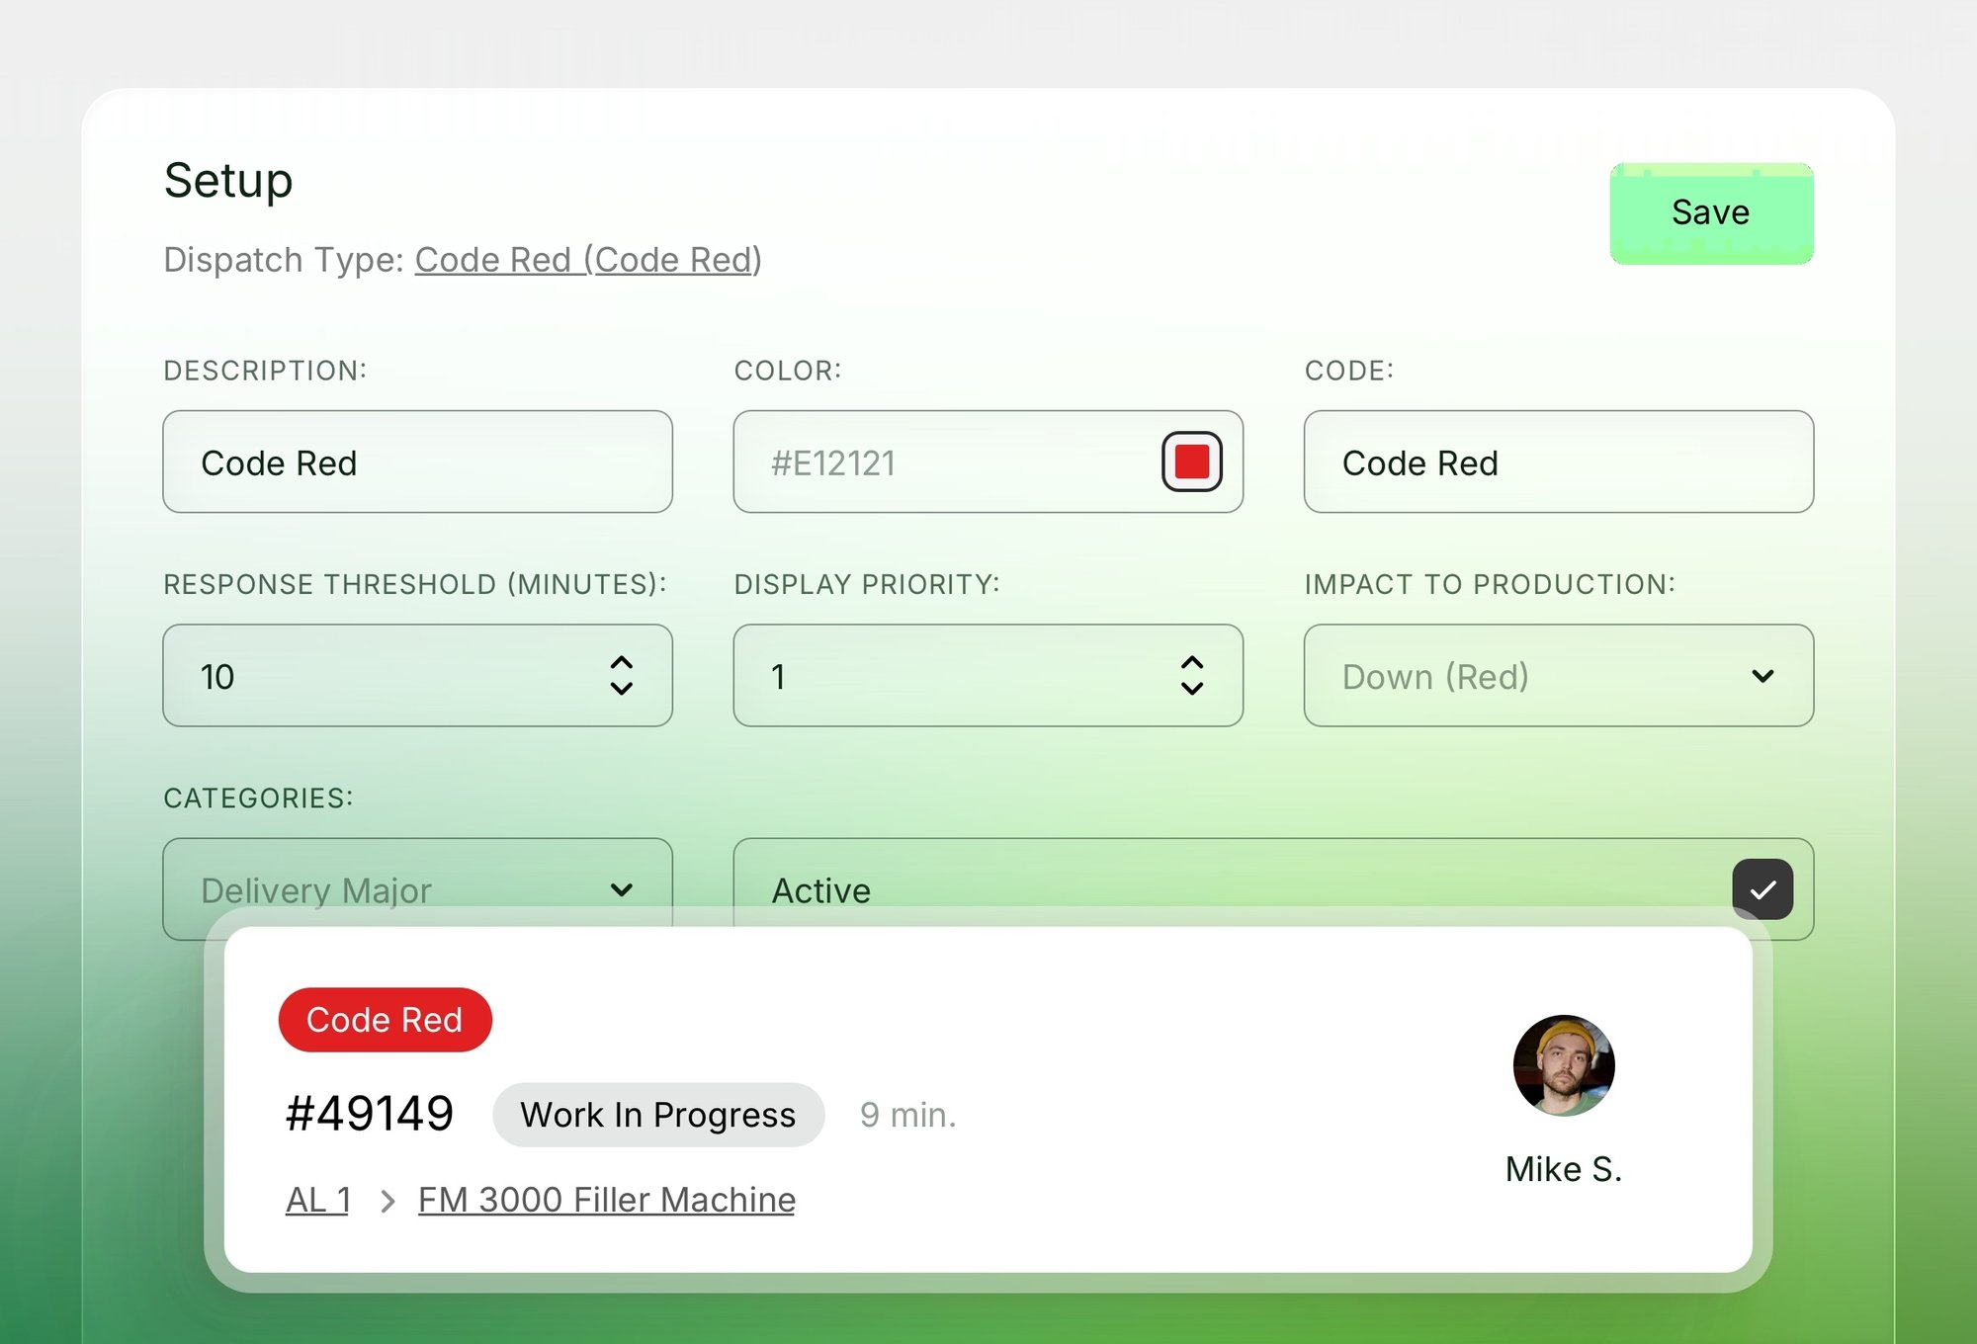
Task: Click the Down (Red) dropdown chevron
Action: pos(1762,676)
